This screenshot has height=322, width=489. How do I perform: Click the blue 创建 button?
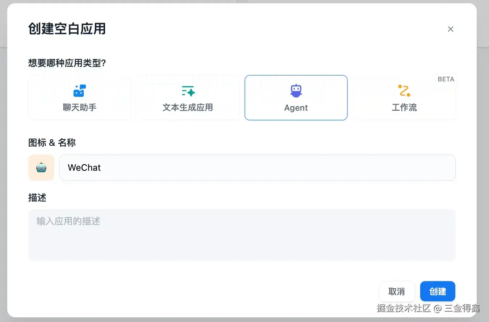438,291
